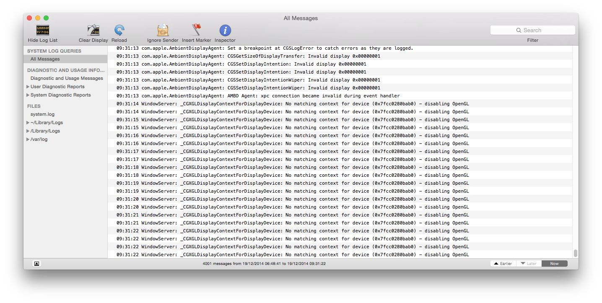Click the Clear Display icon
The height and width of the screenshot is (303, 602).
(93, 30)
